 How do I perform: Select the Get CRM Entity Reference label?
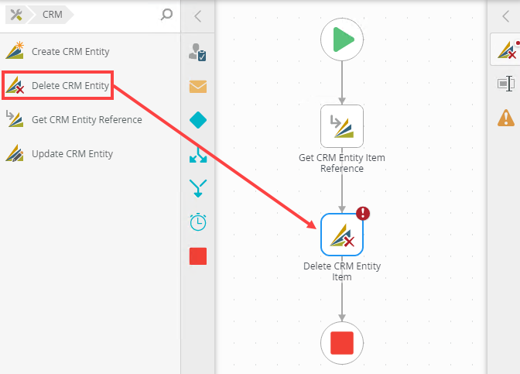coord(87,119)
